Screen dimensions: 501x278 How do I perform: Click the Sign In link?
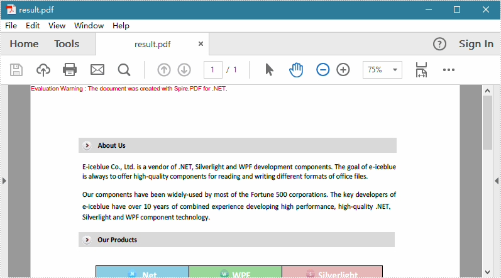point(476,44)
